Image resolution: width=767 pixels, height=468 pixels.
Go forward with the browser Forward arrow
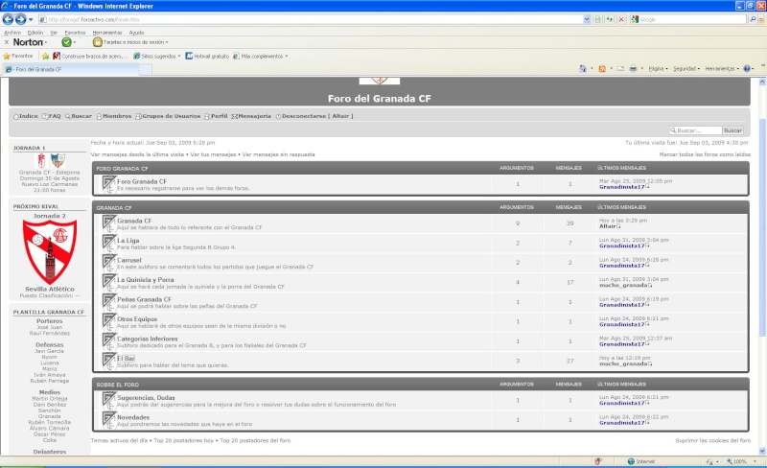click(20, 19)
